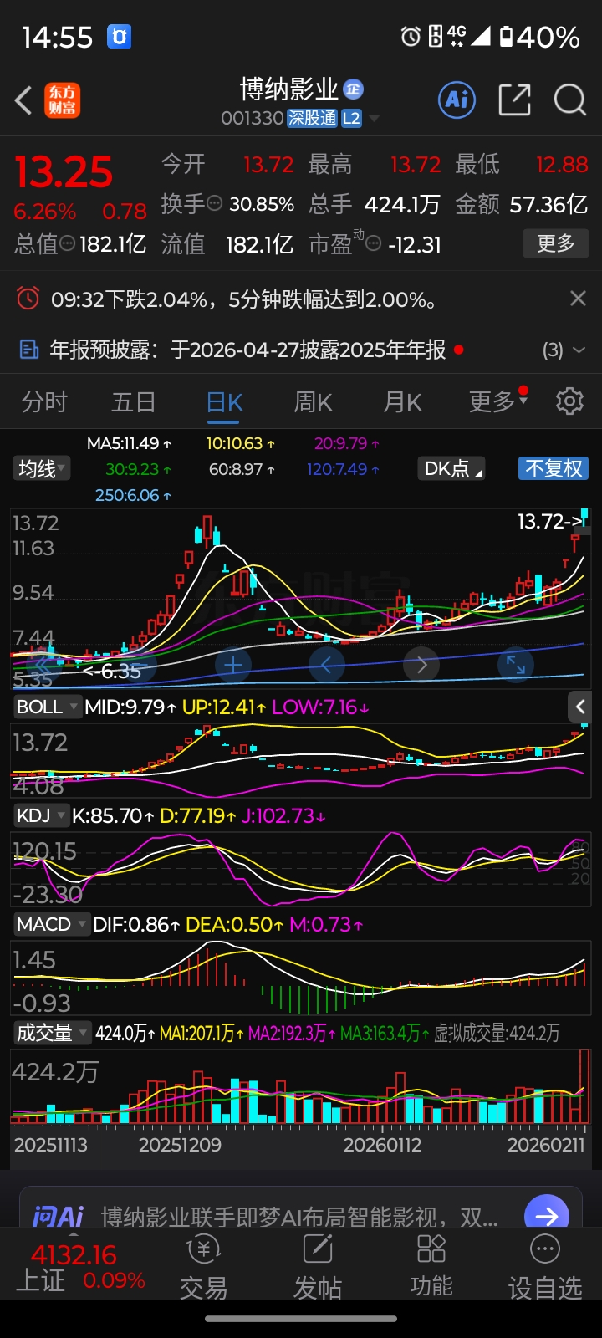Image resolution: width=602 pixels, height=1338 pixels.
Task: Tap the L2 badge
Action: [351, 119]
